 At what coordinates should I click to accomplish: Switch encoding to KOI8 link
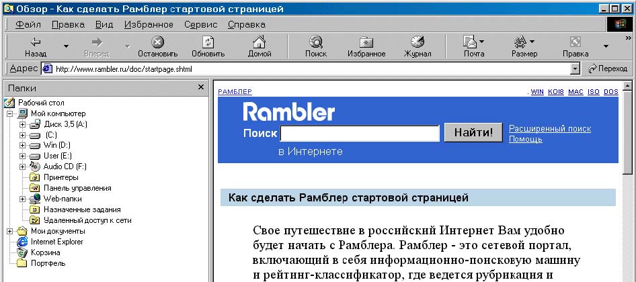click(x=556, y=92)
